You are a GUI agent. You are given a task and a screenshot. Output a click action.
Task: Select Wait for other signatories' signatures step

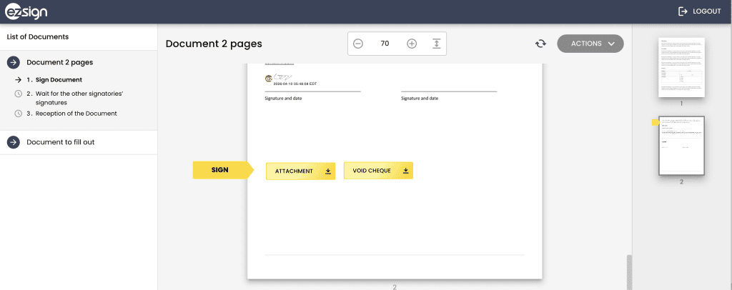tap(66, 98)
